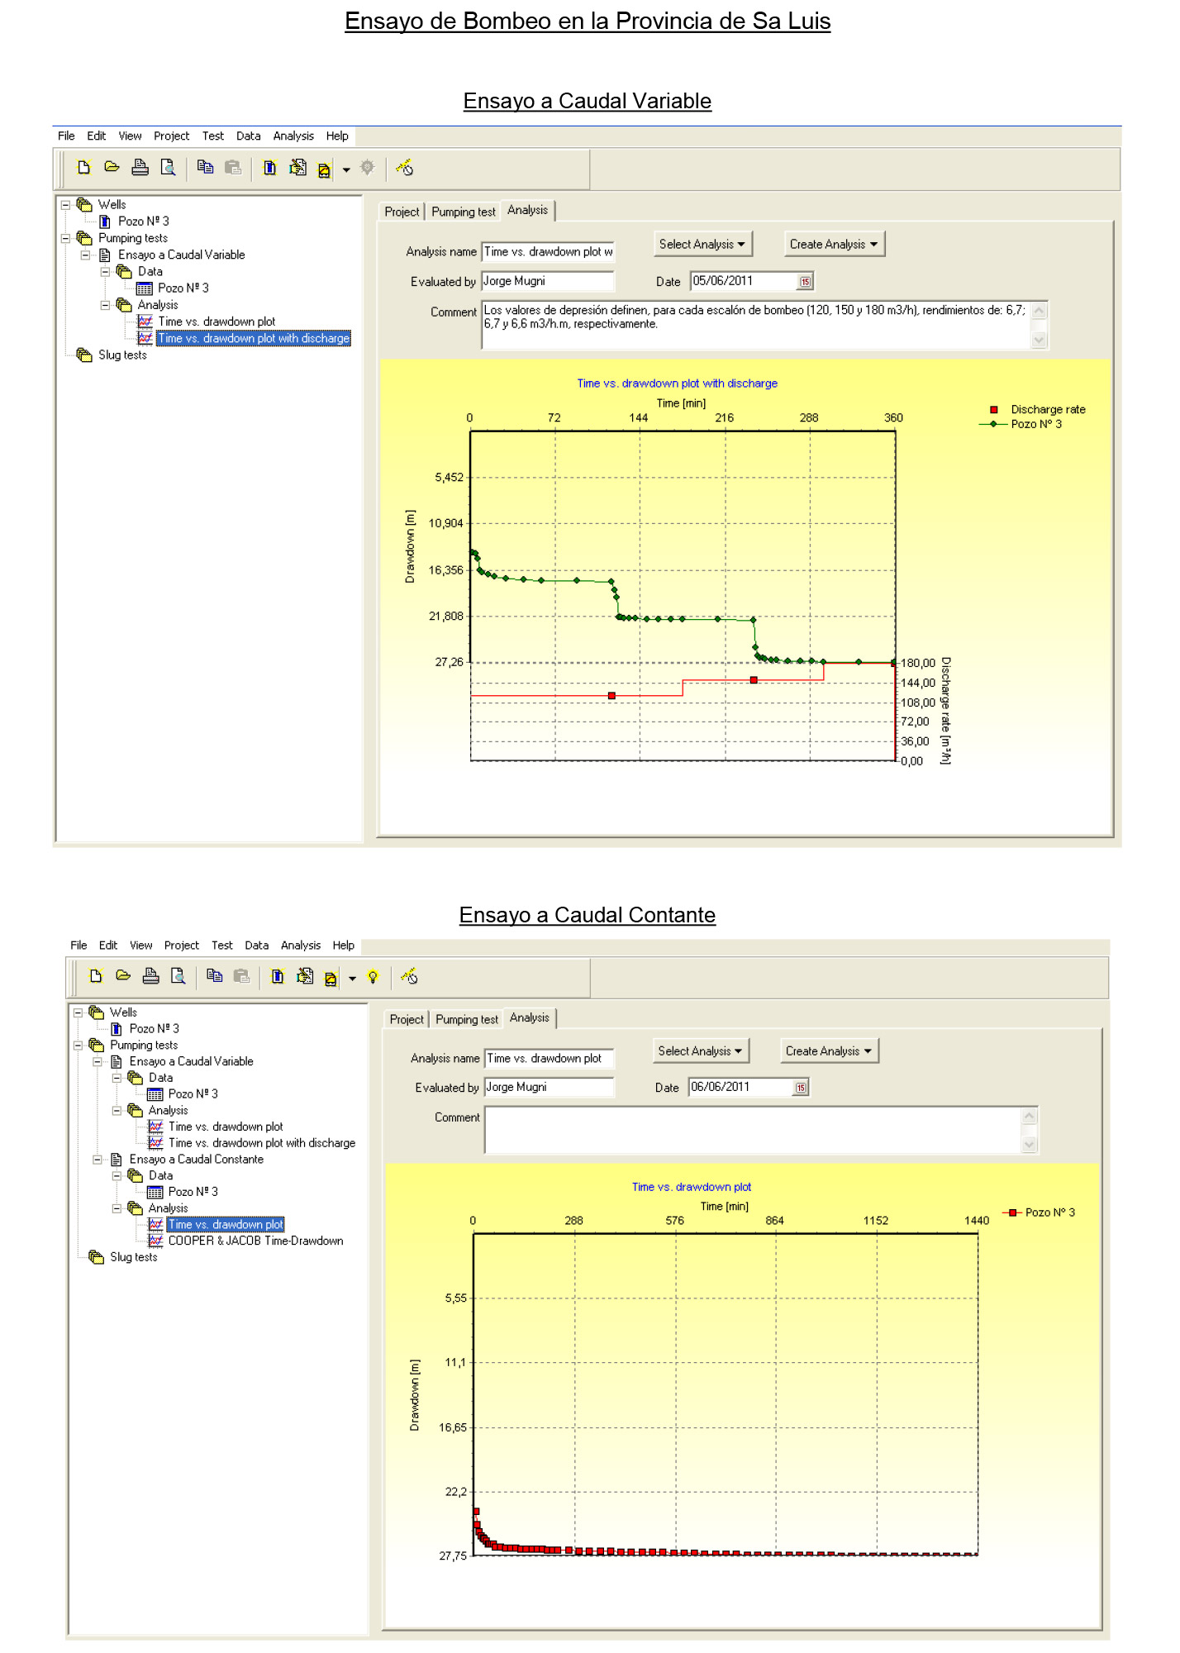Image resolution: width=1180 pixels, height=1653 pixels.
Task: Click New analysis icon in upper window toolbar
Action: coord(324,169)
